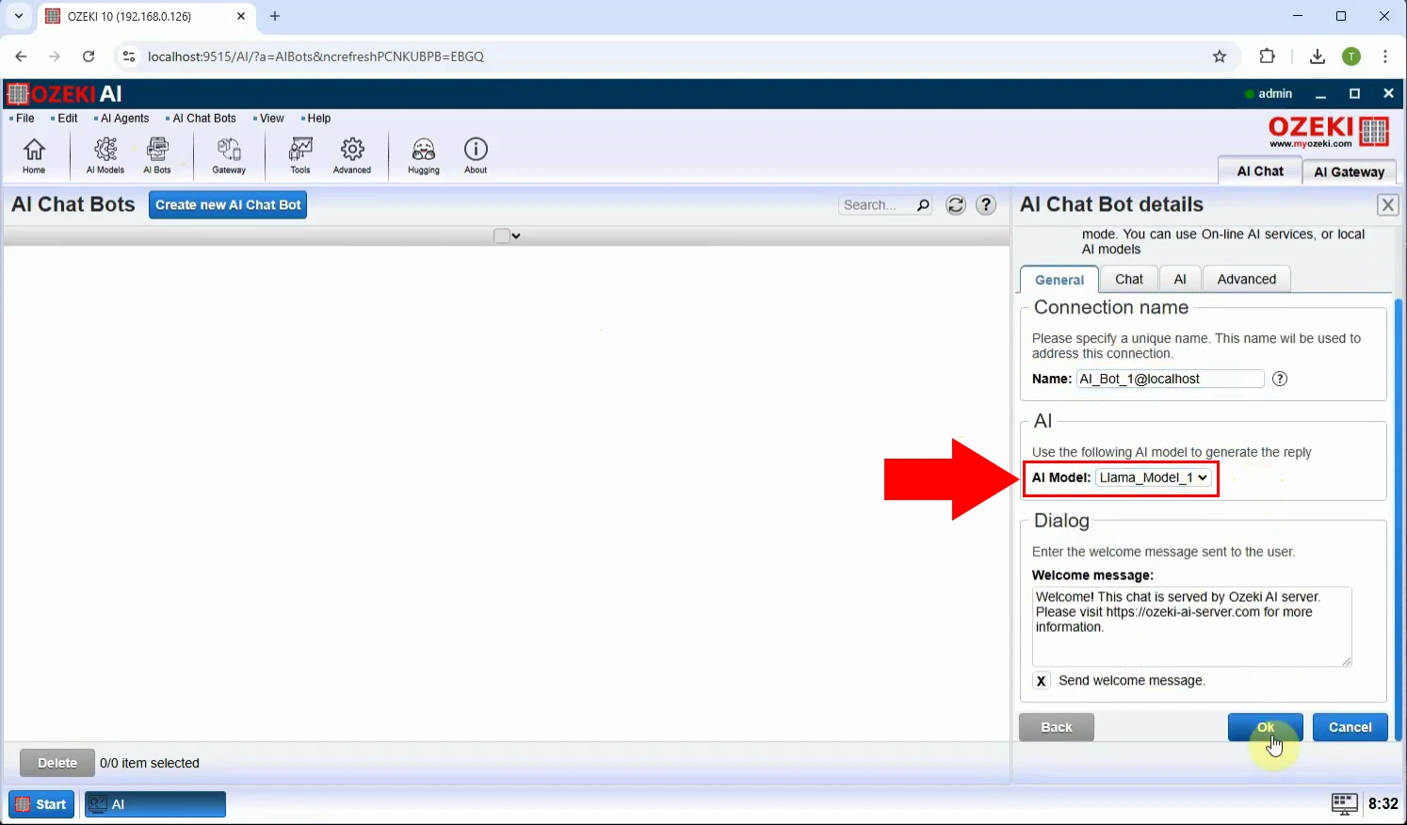Open AI Models from the toolbar

[105, 155]
